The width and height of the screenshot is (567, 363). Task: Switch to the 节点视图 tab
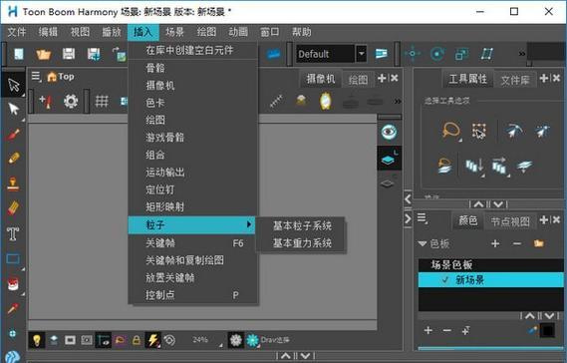[510, 221]
